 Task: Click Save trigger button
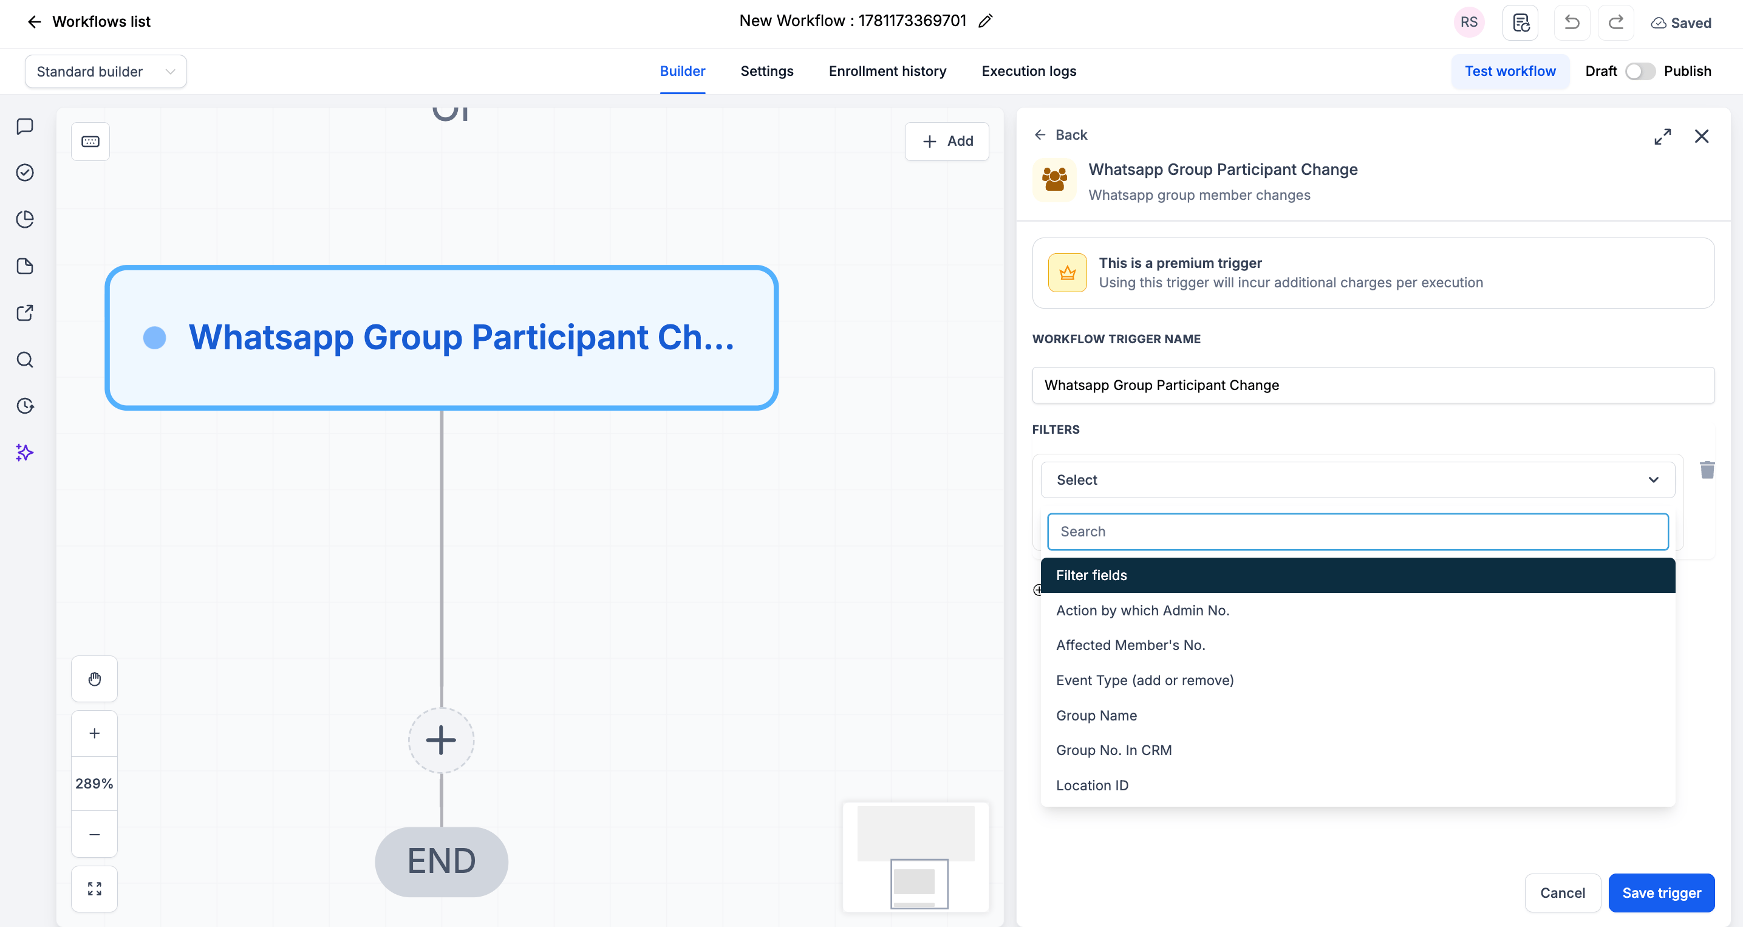[x=1661, y=892]
